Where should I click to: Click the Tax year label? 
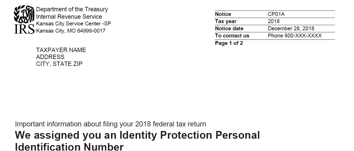[x=226, y=21]
